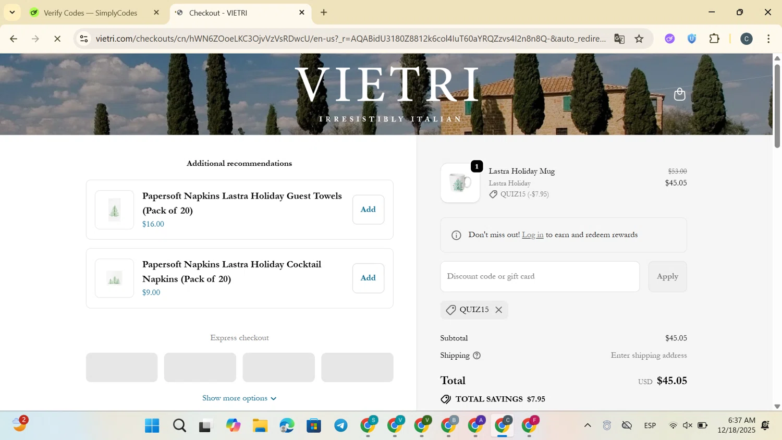
Task: Open the blue shield extension icon
Action: (x=692, y=39)
